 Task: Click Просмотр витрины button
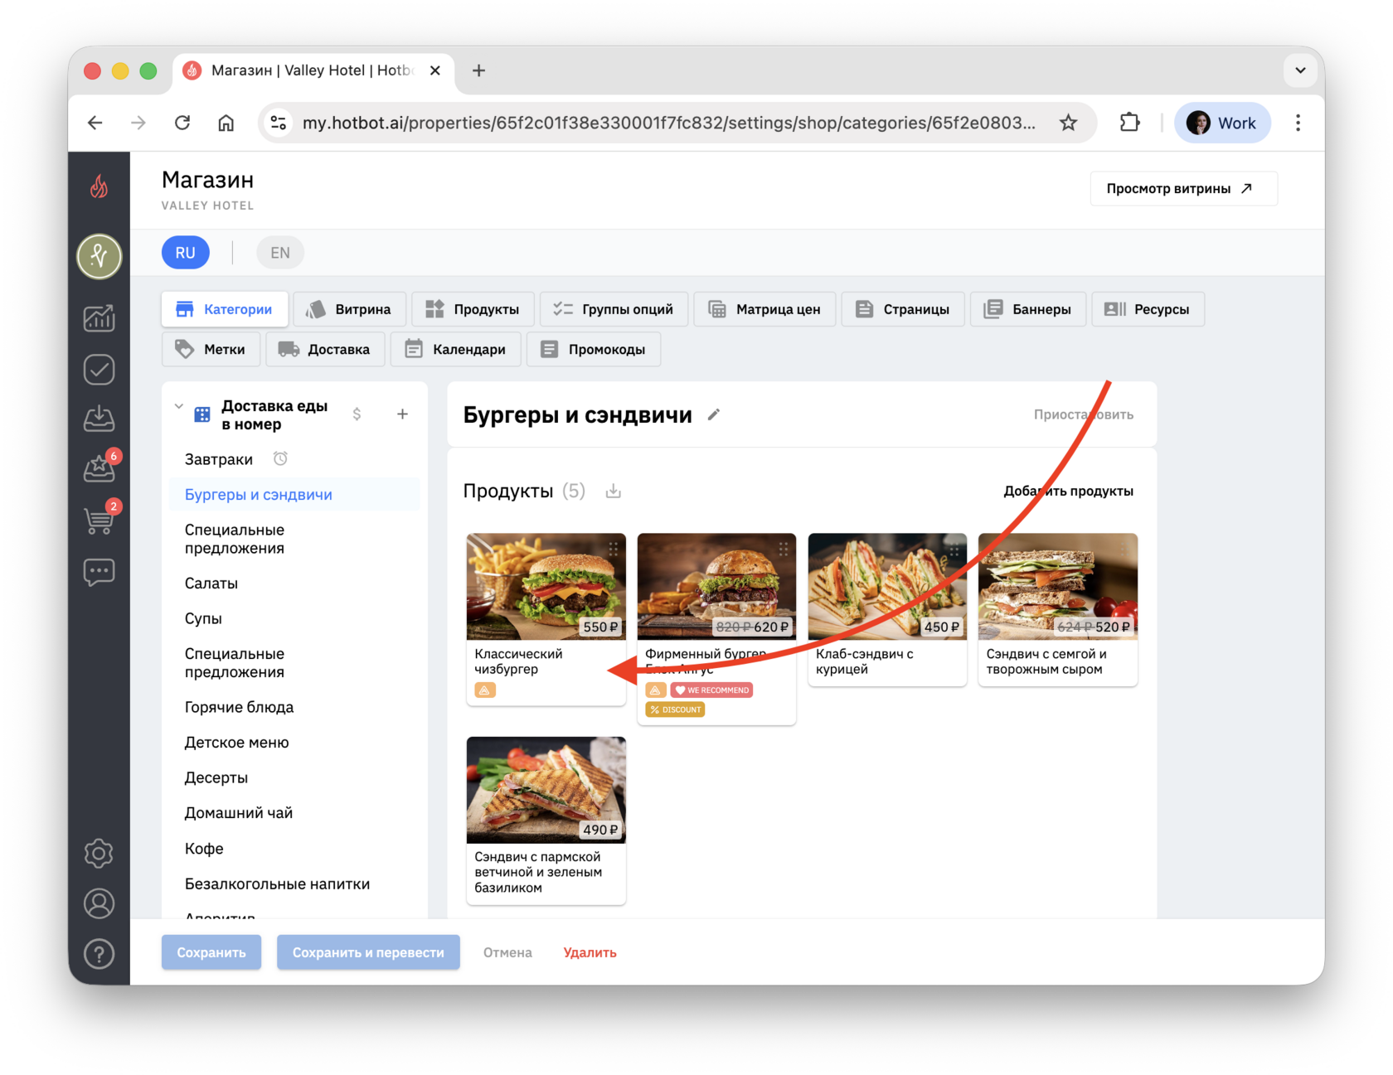click(1183, 189)
